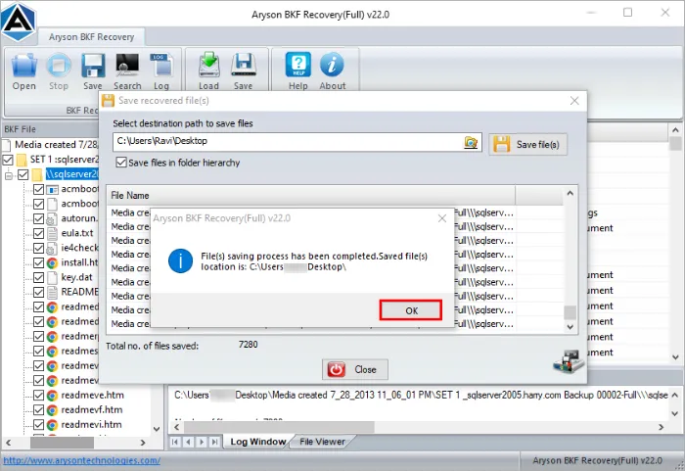Collapse the \\sqlserver tree node
Viewport: 685px width, 471px height.
(8, 176)
